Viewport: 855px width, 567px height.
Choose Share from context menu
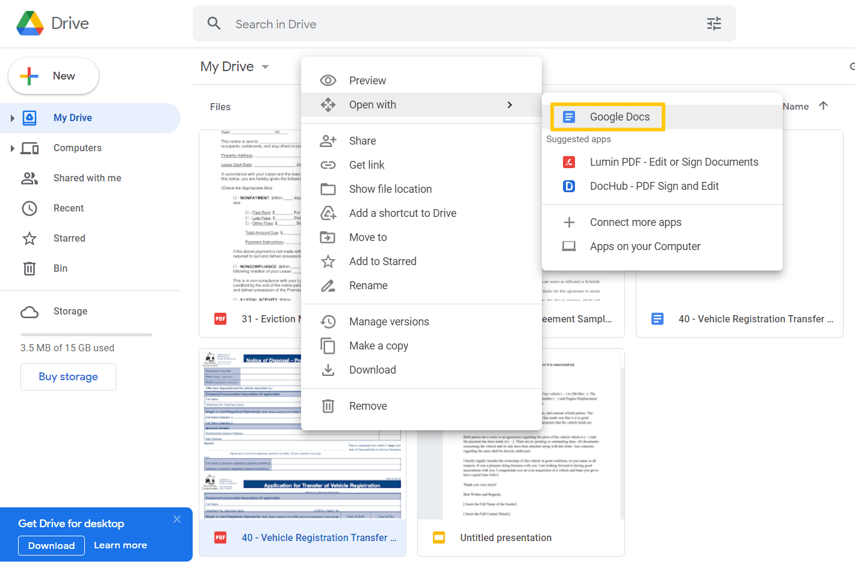pyautogui.click(x=421, y=141)
